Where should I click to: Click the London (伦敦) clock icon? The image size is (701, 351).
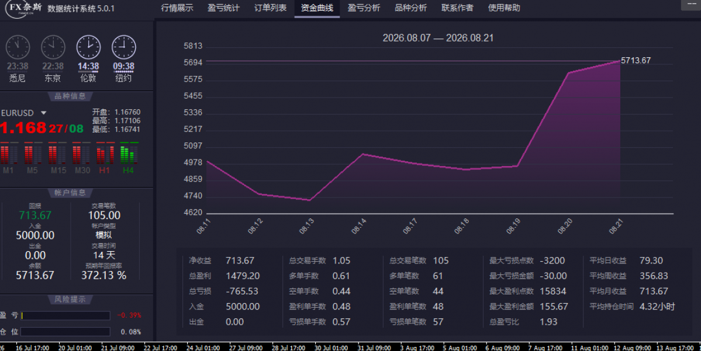(88, 47)
